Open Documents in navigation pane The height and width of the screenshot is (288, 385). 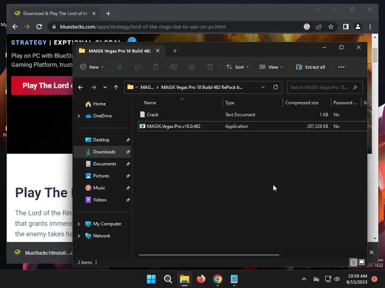point(105,164)
